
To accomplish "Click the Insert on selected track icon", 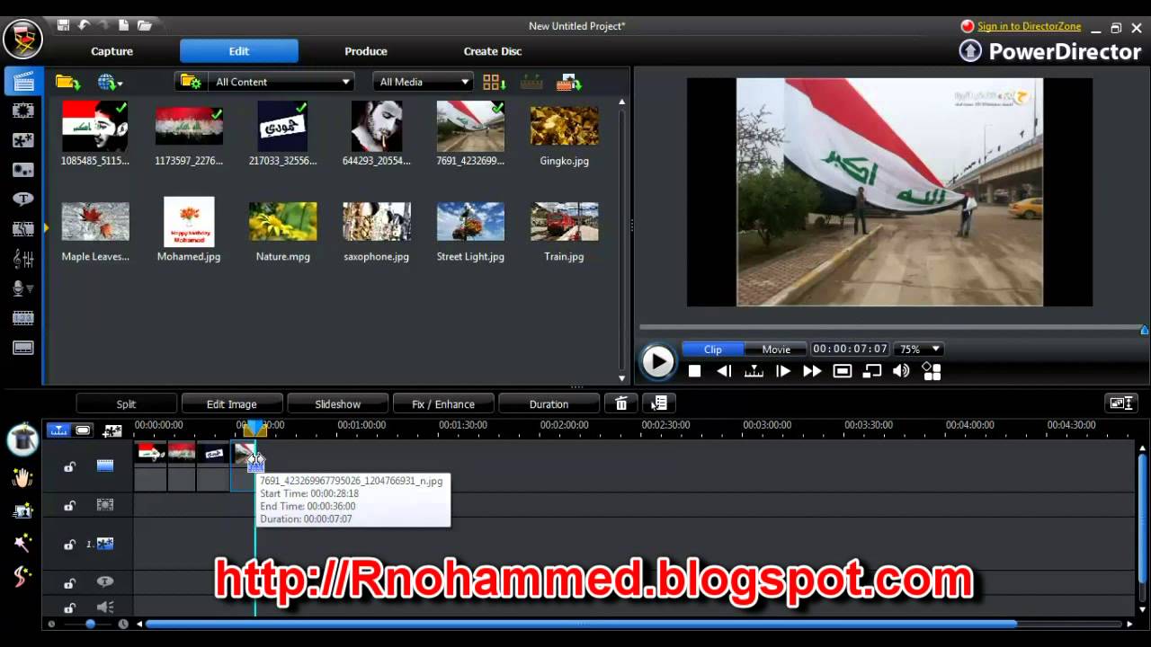I will point(568,82).
